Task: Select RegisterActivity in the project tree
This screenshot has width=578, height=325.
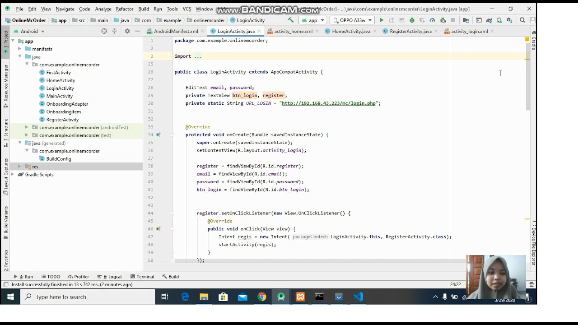Action: (62, 120)
